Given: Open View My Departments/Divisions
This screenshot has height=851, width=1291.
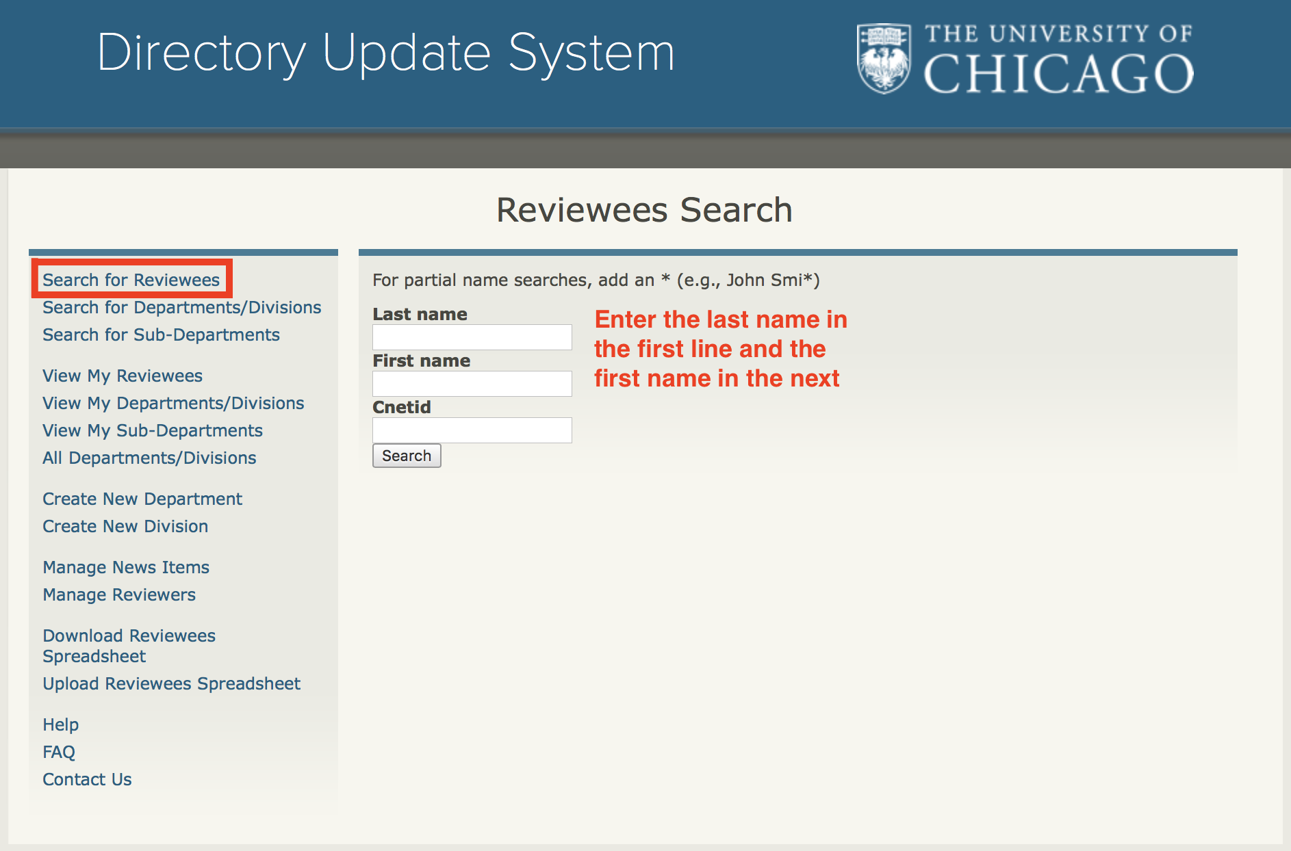Looking at the screenshot, I should tap(173, 403).
